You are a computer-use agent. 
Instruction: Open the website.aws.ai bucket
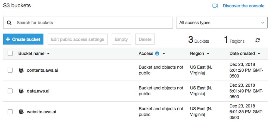[41, 112]
